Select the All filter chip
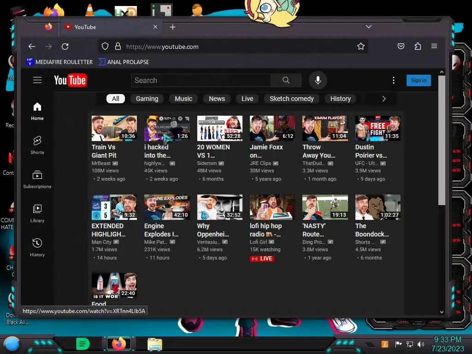This screenshot has width=472, height=354. pos(116,99)
